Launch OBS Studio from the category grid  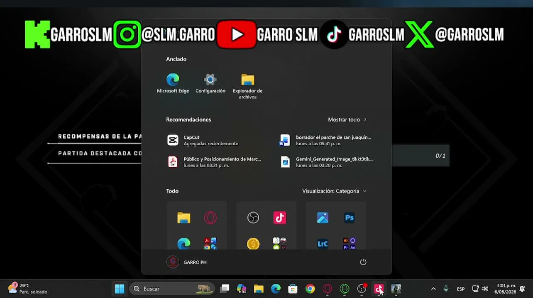[253, 218]
